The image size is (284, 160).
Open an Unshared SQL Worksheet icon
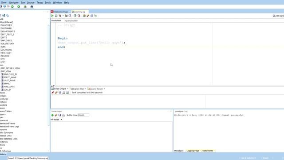click(x=84, y=16)
